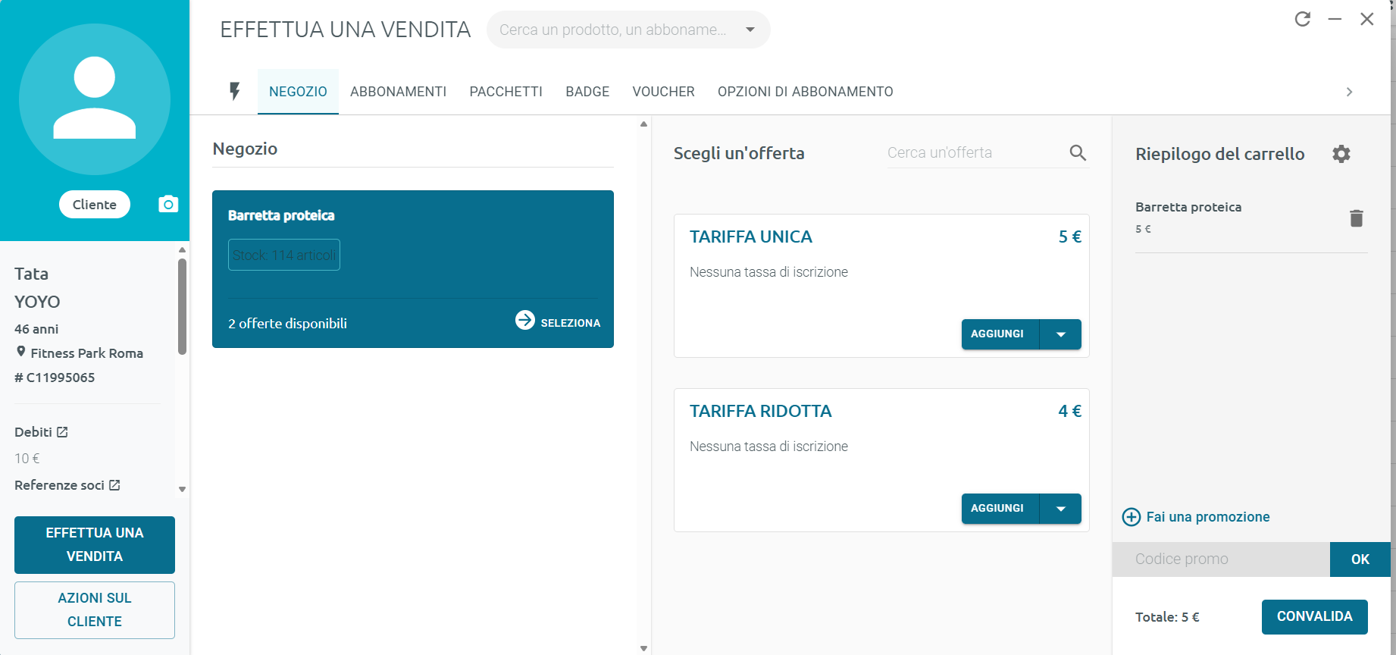
Task: Expand AGGIUNGI options for Tariffa Ridotta
Action: [x=1061, y=509]
